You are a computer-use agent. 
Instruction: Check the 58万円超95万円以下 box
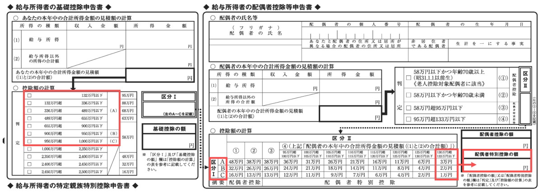pos(408,107)
